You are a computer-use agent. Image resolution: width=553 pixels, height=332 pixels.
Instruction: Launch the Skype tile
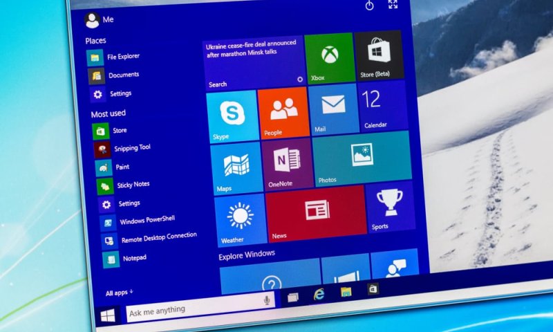click(232, 114)
